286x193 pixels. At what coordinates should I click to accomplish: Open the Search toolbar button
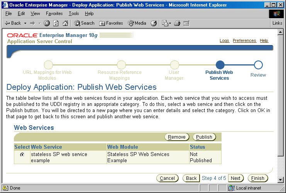[x=84, y=23]
